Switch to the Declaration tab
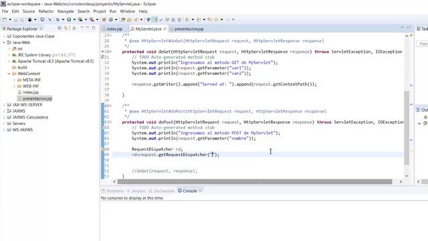The height and width of the screenshot is (241, 428). click(162, 191)
